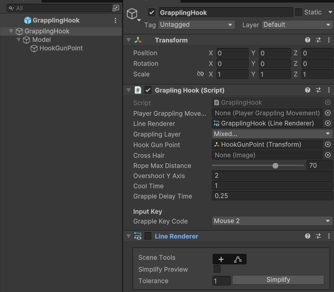Open the Tag Untagged dropdown

(196, 25)
